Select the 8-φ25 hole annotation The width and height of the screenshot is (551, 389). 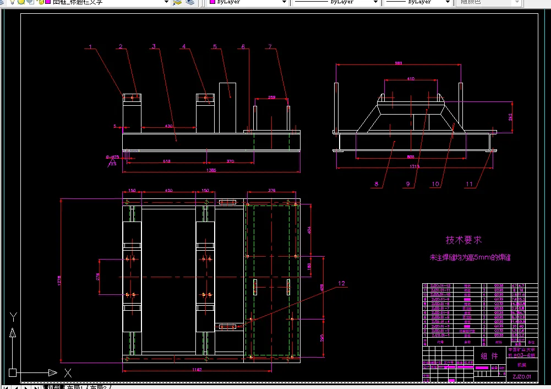[112, 157]
